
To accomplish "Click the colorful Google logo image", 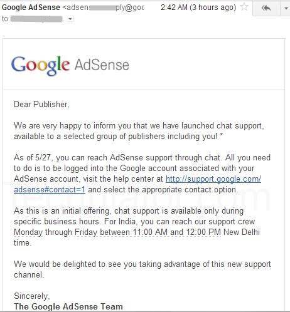I will [40, 66].
